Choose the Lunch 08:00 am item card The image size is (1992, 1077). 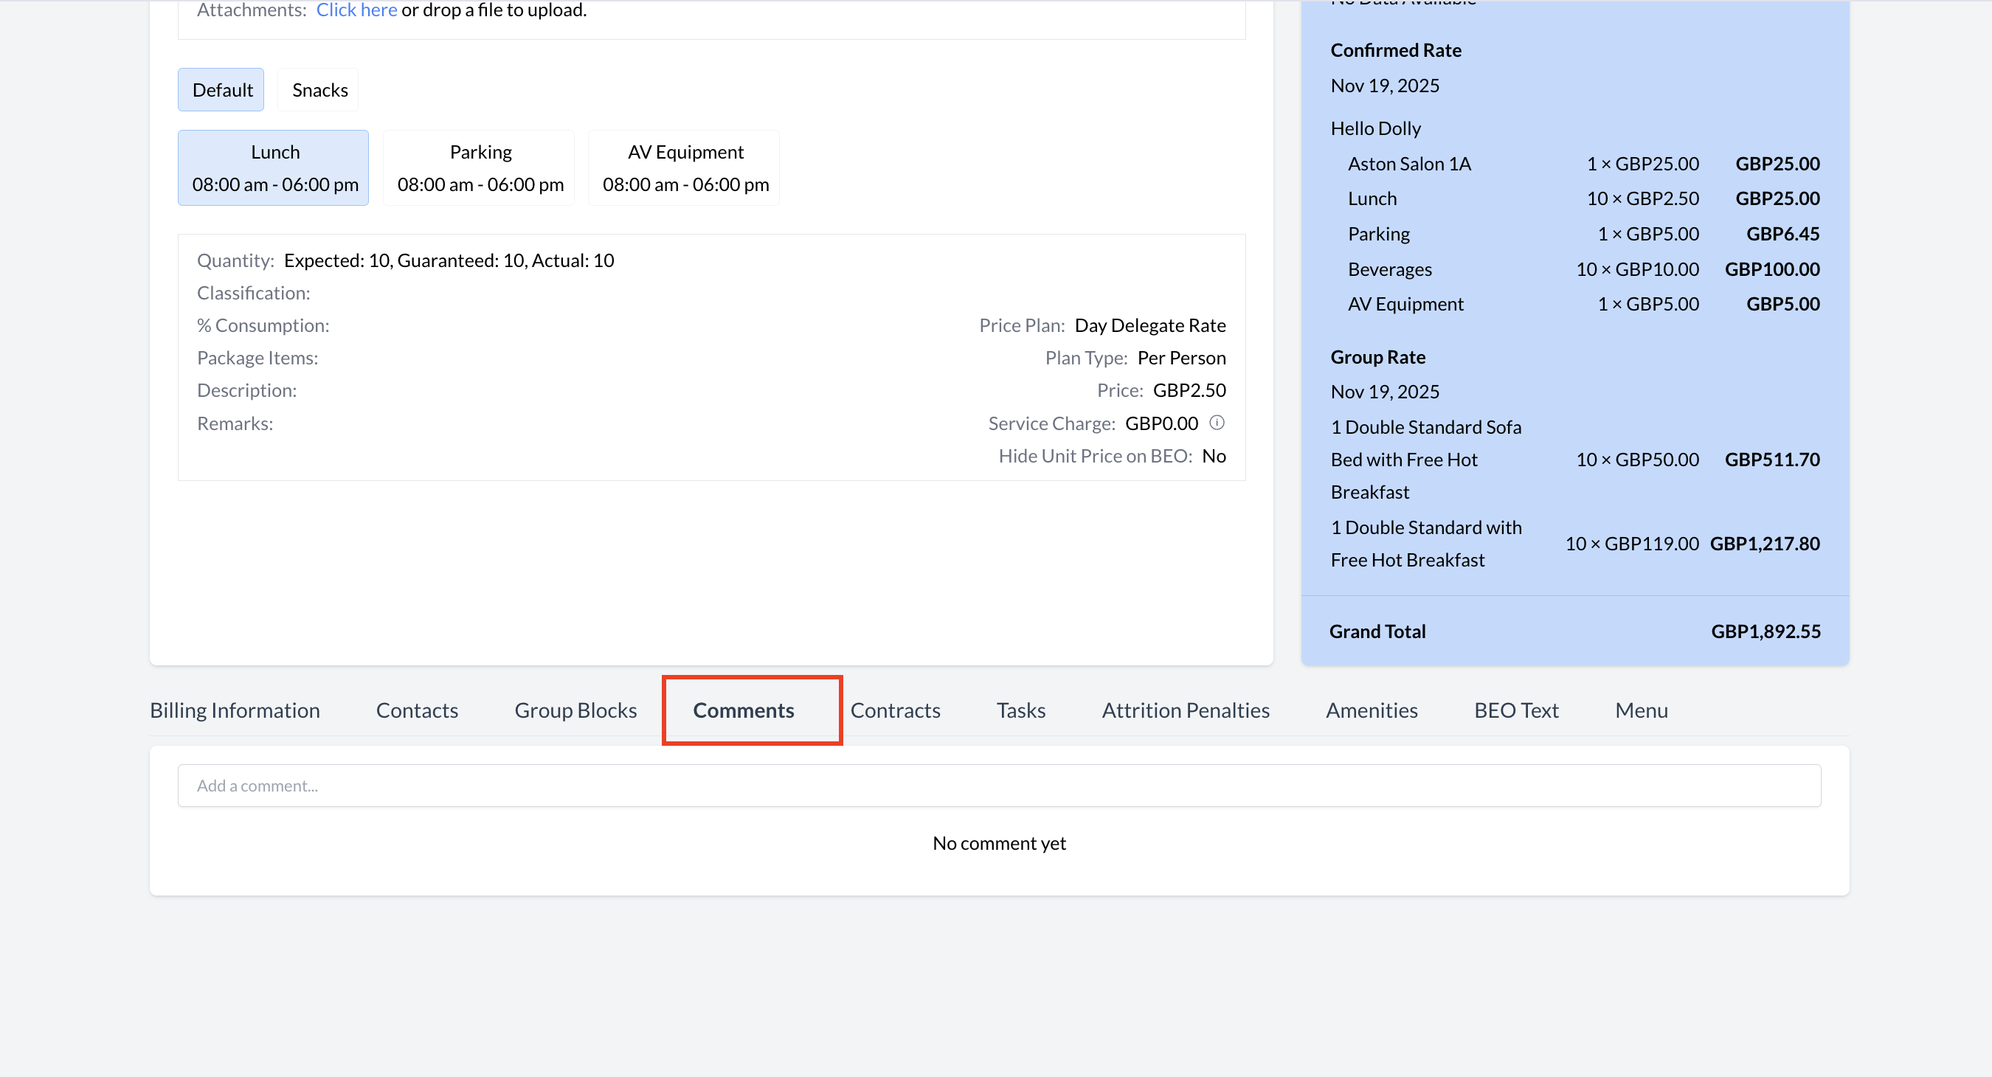(x=274, y=167)
